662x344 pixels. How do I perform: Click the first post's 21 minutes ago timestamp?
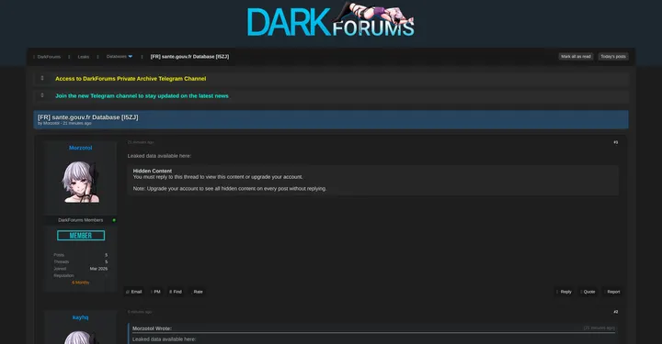(x=141, y=142)
